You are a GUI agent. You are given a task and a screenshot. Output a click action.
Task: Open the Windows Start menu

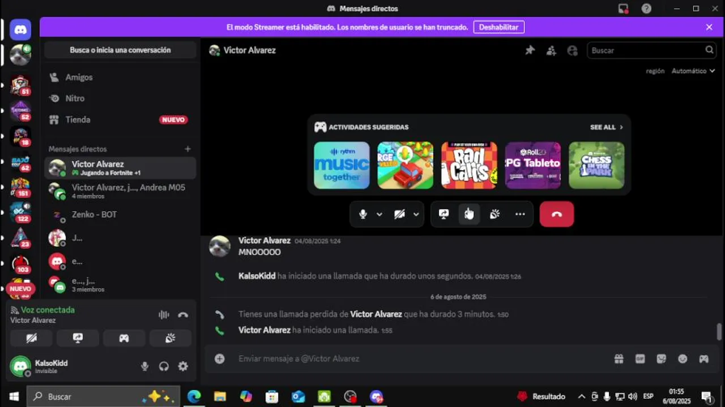(x=14, y=397)
